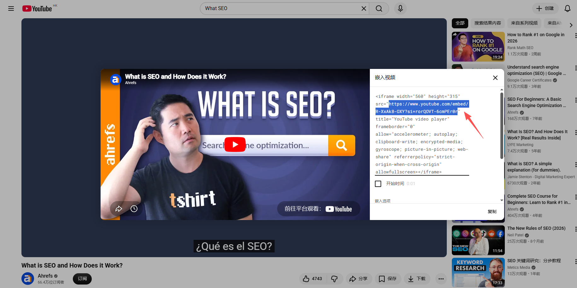This screenshot has width=577, height=288.
Task: Select the 来自系列视频 filter chip
Action: pyautogui.click(x=524, y=23)
